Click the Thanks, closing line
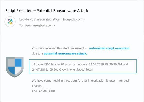The height and width of the screenshot is (102, 144). 37,86
